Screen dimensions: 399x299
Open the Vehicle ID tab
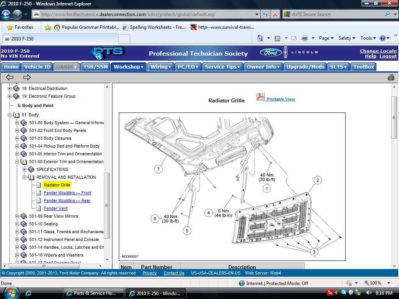click(37, 67)
